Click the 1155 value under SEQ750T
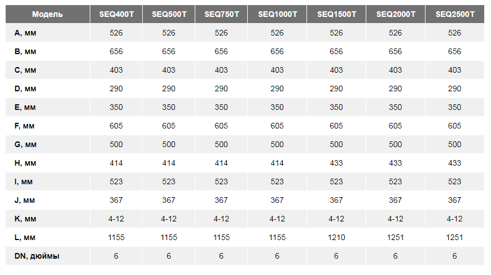Image resolution: width=491 pixels, height=275 pixels. coord(221,237)
